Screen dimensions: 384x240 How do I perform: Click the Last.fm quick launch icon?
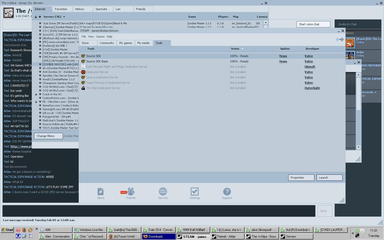[18, 230]
